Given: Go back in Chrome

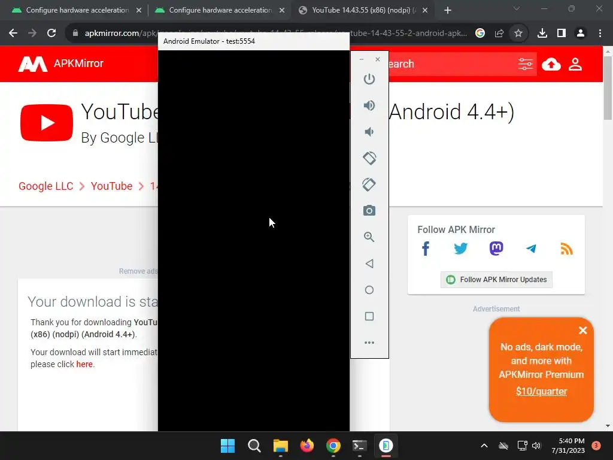Looking at the screenshot, I should click(13, 34).
